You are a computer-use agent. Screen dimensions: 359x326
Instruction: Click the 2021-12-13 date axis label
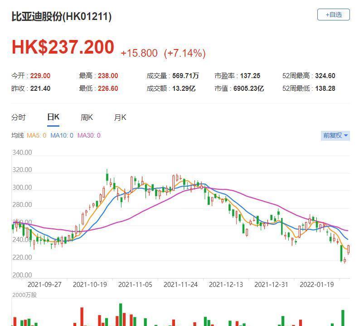(x=226, y=285)
